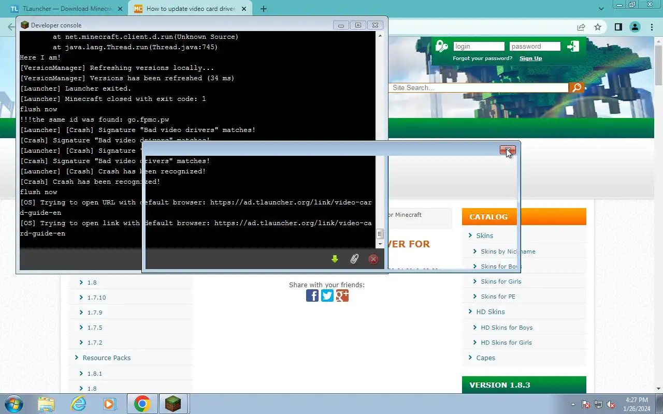Open Skins by Nickname link

click(508, 252)
